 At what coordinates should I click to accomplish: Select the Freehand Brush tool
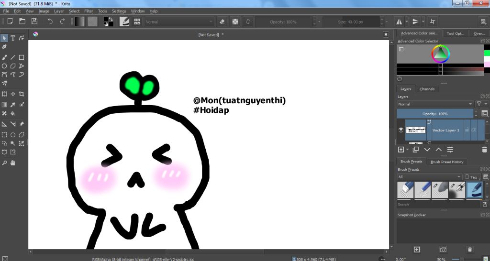pyautogui.click(x=4, y=57)
